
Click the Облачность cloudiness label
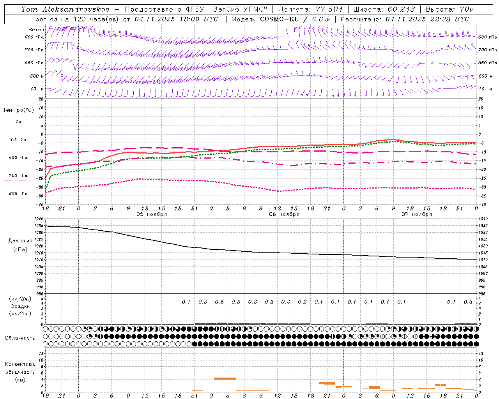[x=19, y=338]
